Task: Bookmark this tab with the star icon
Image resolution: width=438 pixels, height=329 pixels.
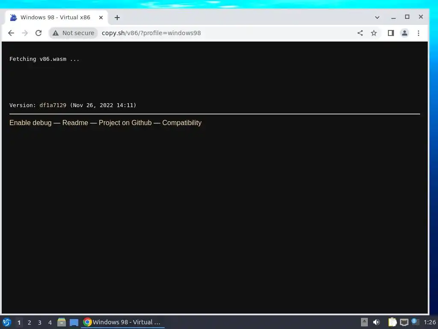Action: point(374,33)
